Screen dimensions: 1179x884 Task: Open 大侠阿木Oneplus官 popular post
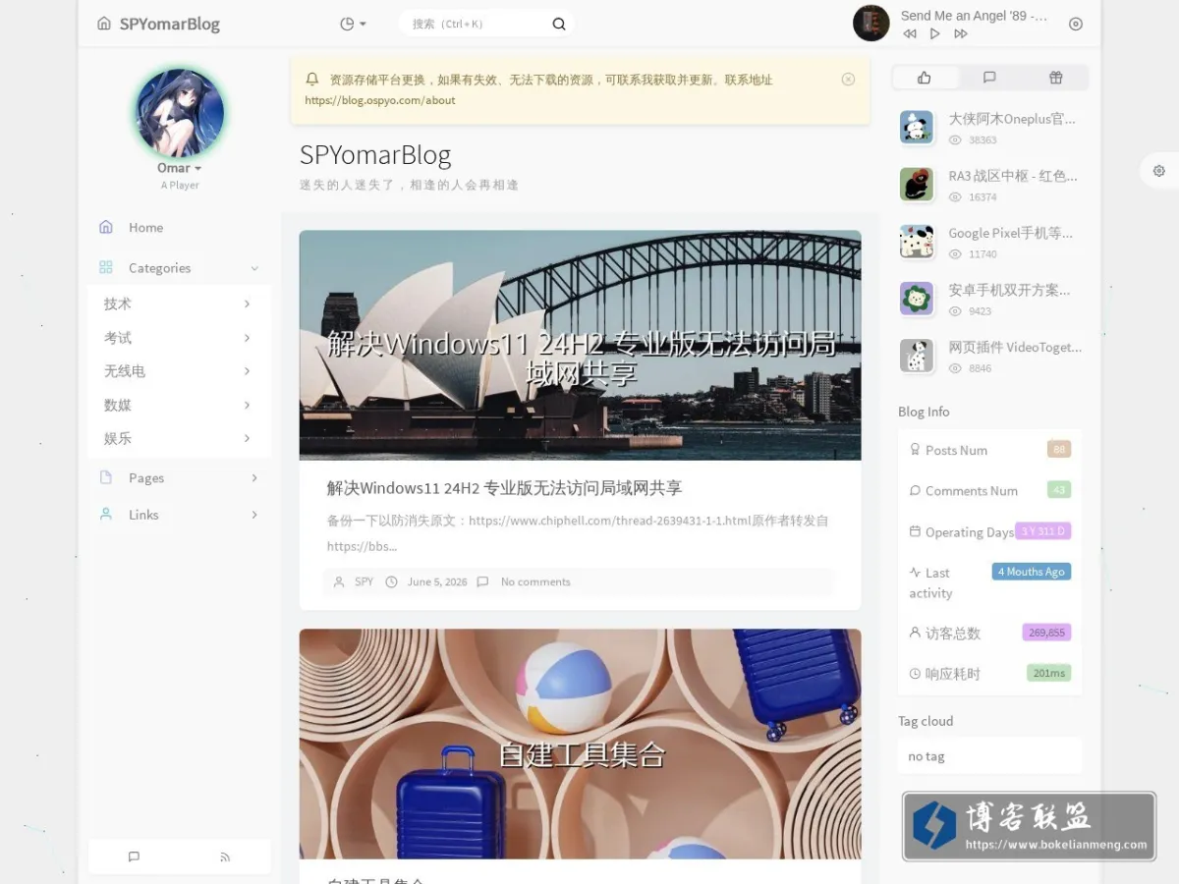tap(1012, 119)
